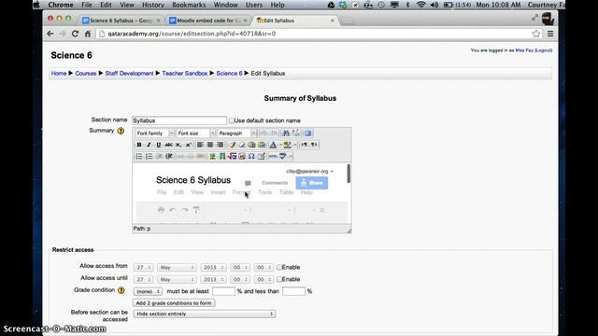Open the Users menu
The image size is (598, 336).
click(x=253, y=5)
